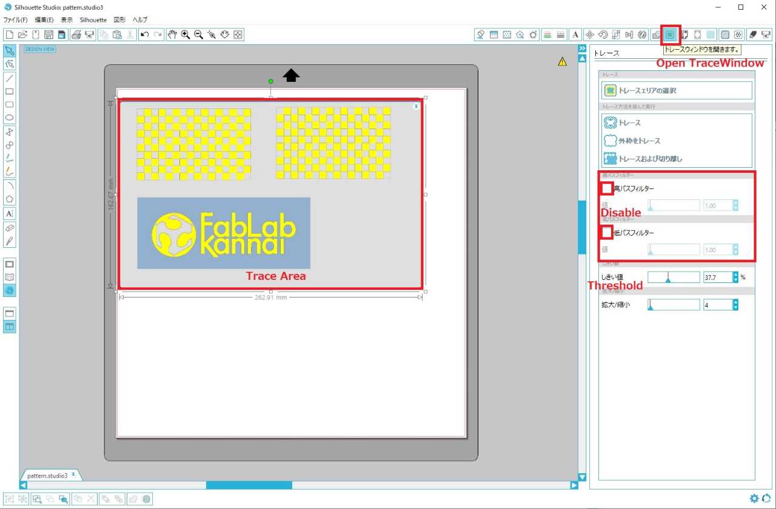Click the DESIGN VIEW label
The width and height of the screenshot is (776, 509).
(40, 49)
